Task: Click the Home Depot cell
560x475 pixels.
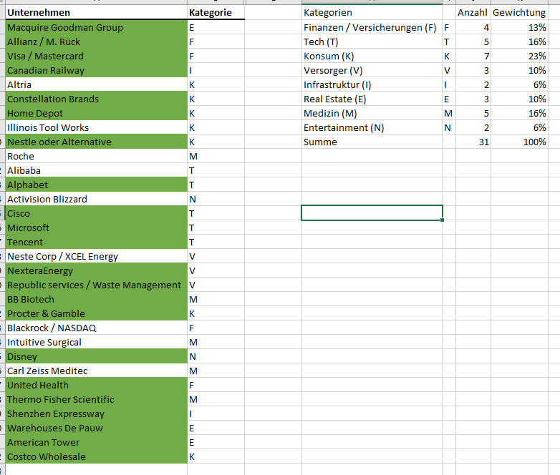Action: pos(97,113)
